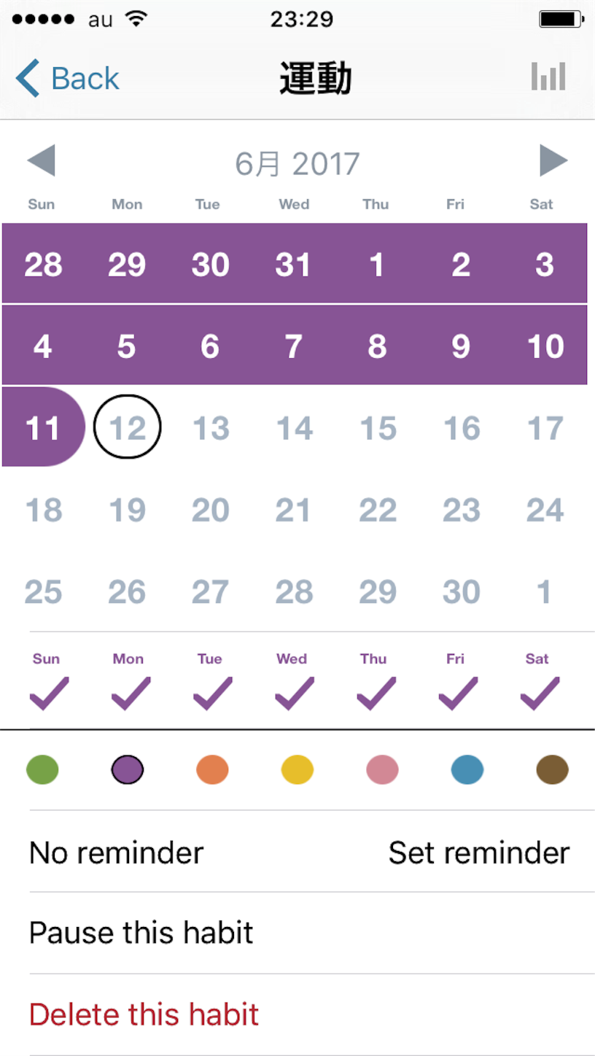Mark the circled day 12
The height and width of the screenshot is (1056, 595).
coord(128,427)
